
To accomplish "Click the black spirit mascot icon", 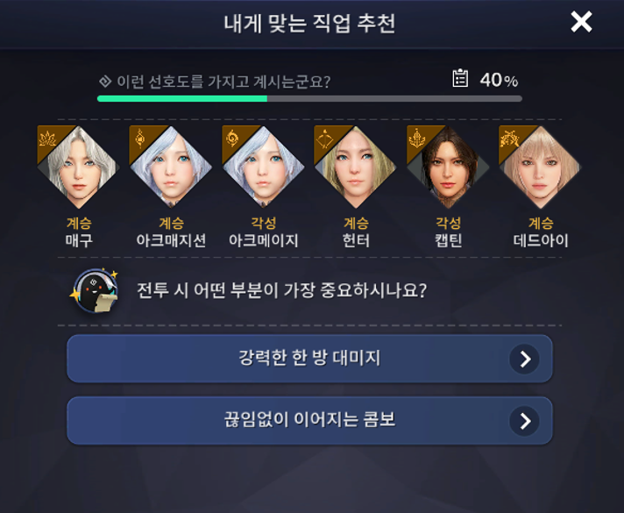I will point(95,291).
